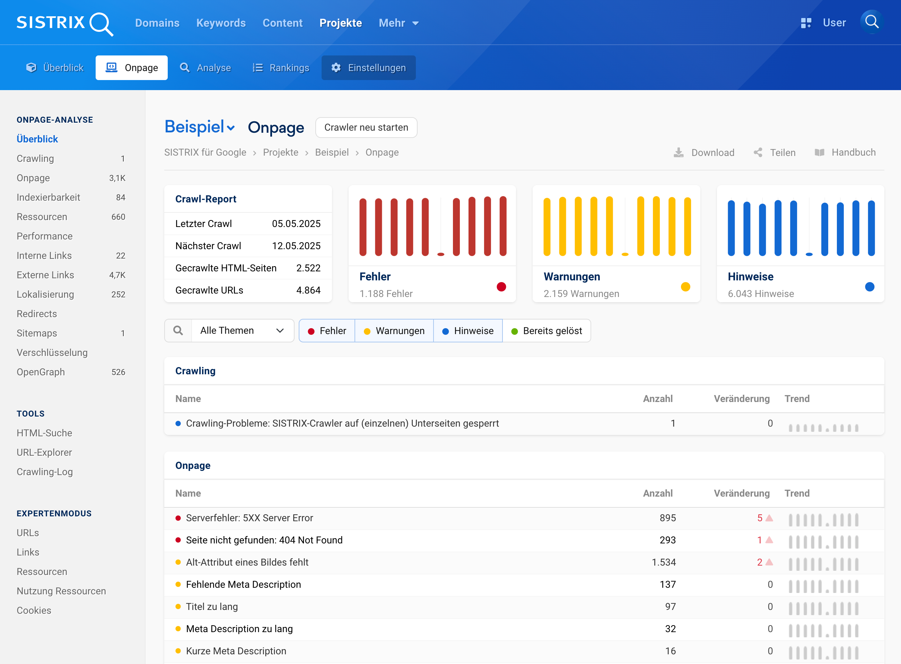The height and width of the screenshot is (664, 901).
Task: Click the search icon beside Alle Themen
Action: (x=178, y=330)
